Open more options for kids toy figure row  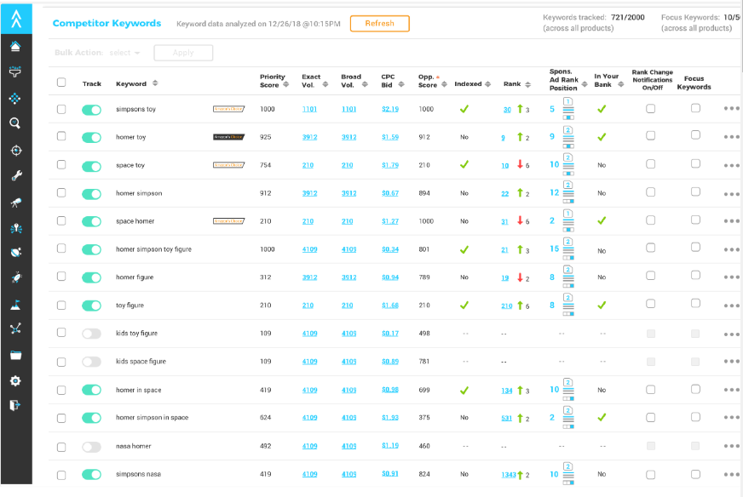[732, 334]
